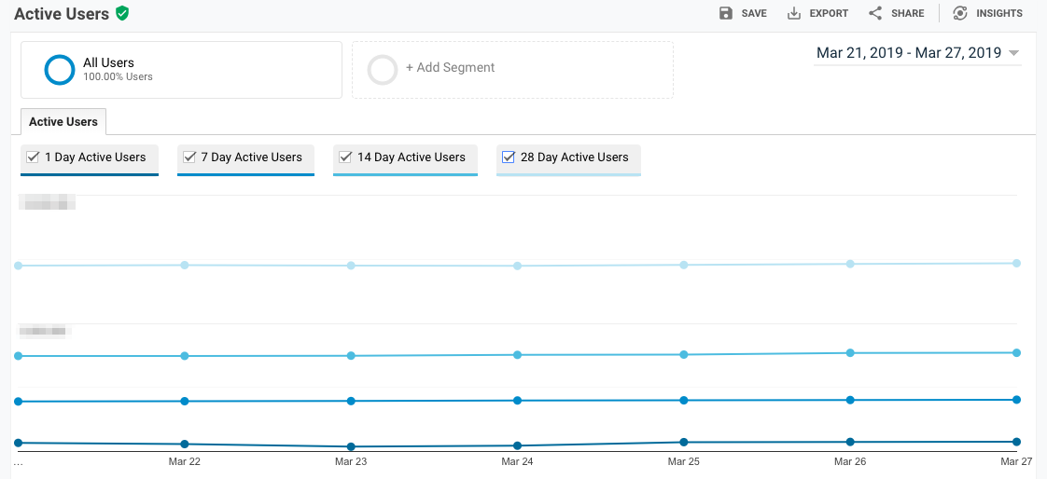This screenshot has height=479, width=1047.
Task: Click the All Users blue circle icon
Action: 60,70
